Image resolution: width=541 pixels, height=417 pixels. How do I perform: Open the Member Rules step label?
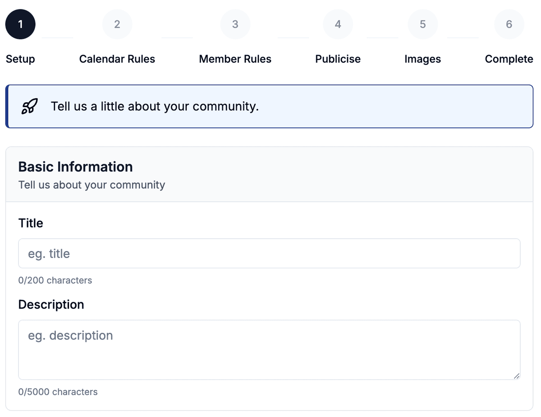click(235, 59)
